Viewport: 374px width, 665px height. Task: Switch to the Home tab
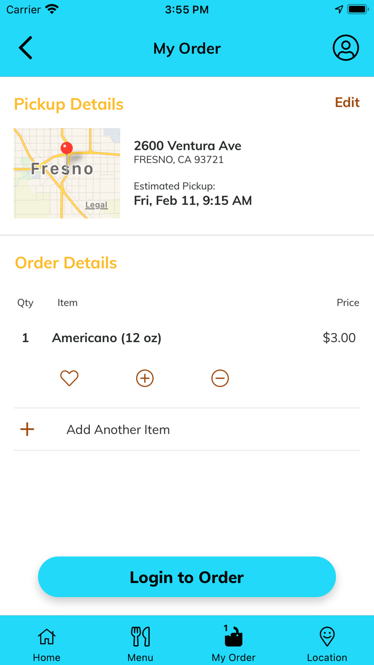pyautogui.click(x=46, y=644)
